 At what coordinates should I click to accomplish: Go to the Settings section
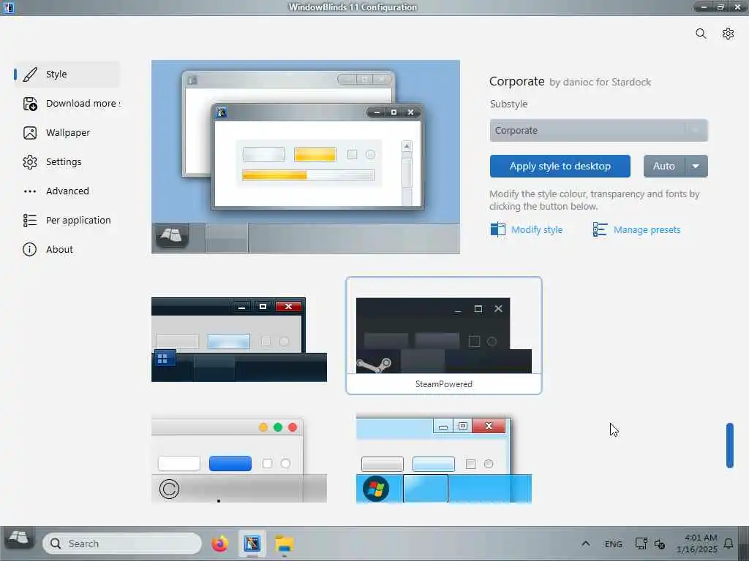67,161
